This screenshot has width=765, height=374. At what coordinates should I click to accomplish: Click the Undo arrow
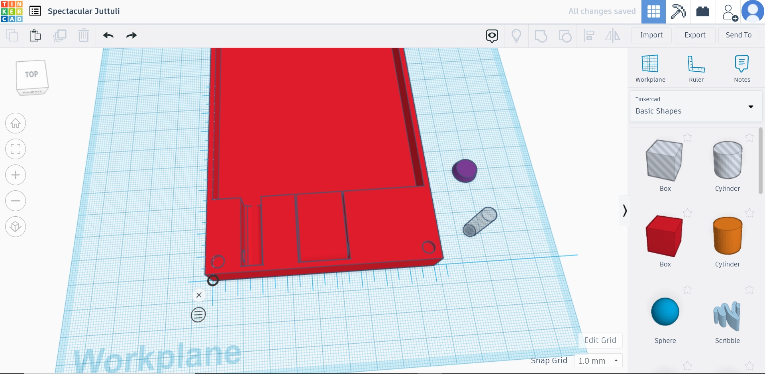click(108, 35)
